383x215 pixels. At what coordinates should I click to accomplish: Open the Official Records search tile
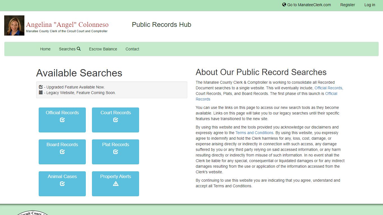click(x=62, y=120)
